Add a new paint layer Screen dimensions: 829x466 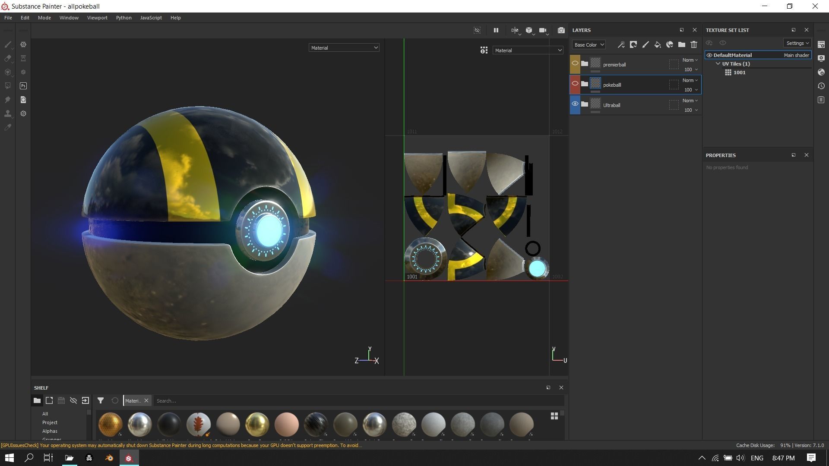tap(645, 44)
